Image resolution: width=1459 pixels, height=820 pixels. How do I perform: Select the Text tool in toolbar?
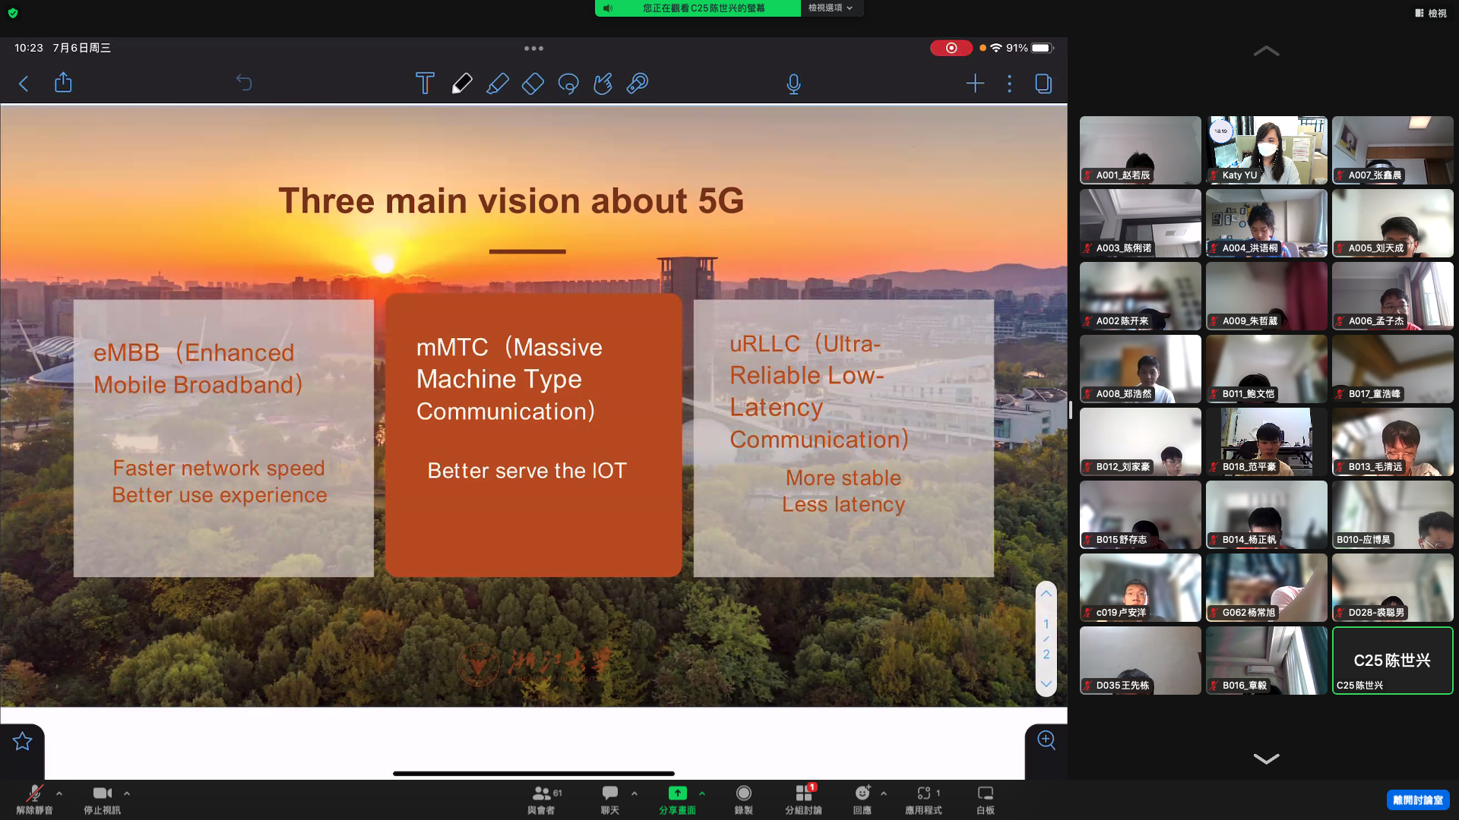[x=425, y=83]
